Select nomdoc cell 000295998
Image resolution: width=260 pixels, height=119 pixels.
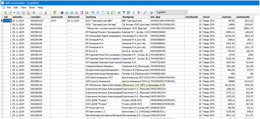pos(40,28)
